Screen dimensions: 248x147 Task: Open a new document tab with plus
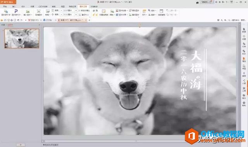point(90,20)
